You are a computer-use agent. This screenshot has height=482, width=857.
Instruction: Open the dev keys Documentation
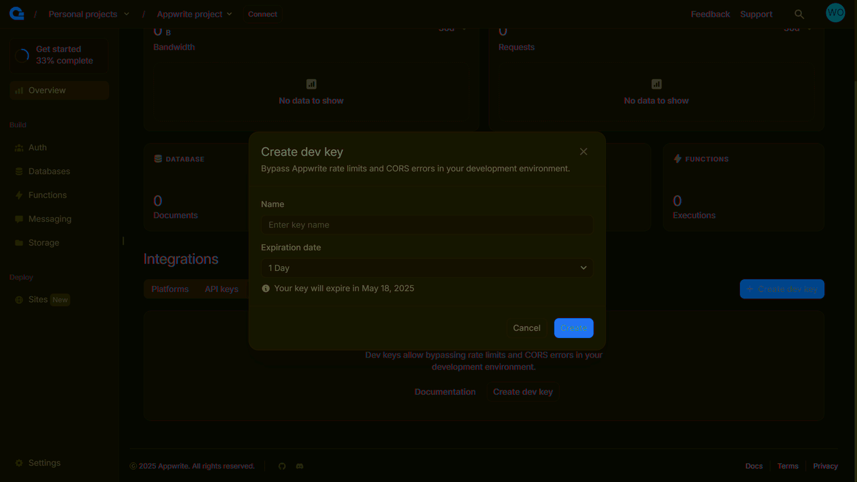[445, 392]
